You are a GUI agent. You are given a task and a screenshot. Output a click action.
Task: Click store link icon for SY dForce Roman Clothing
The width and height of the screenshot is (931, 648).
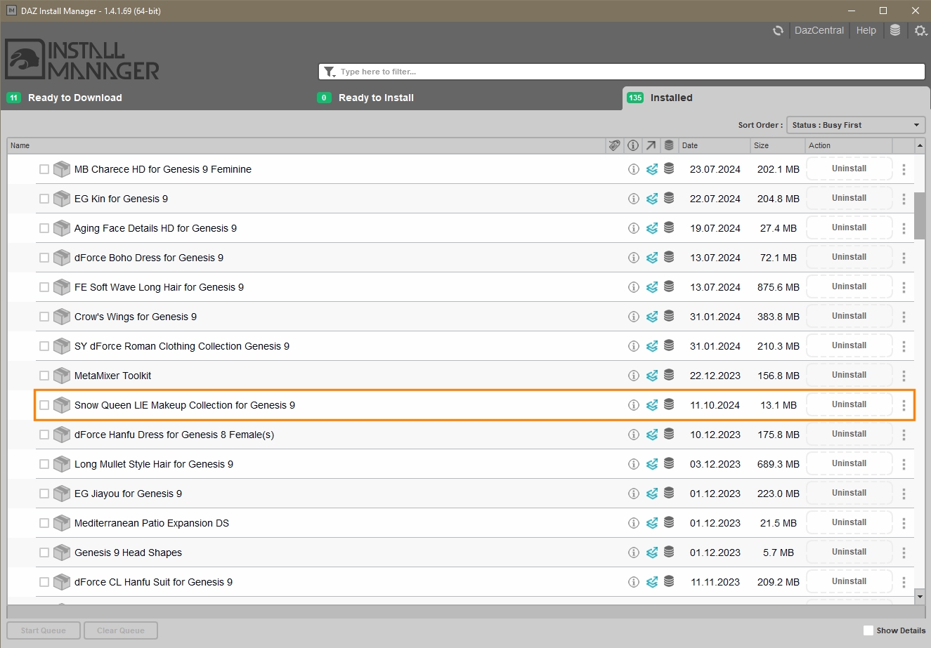[652, 346]
